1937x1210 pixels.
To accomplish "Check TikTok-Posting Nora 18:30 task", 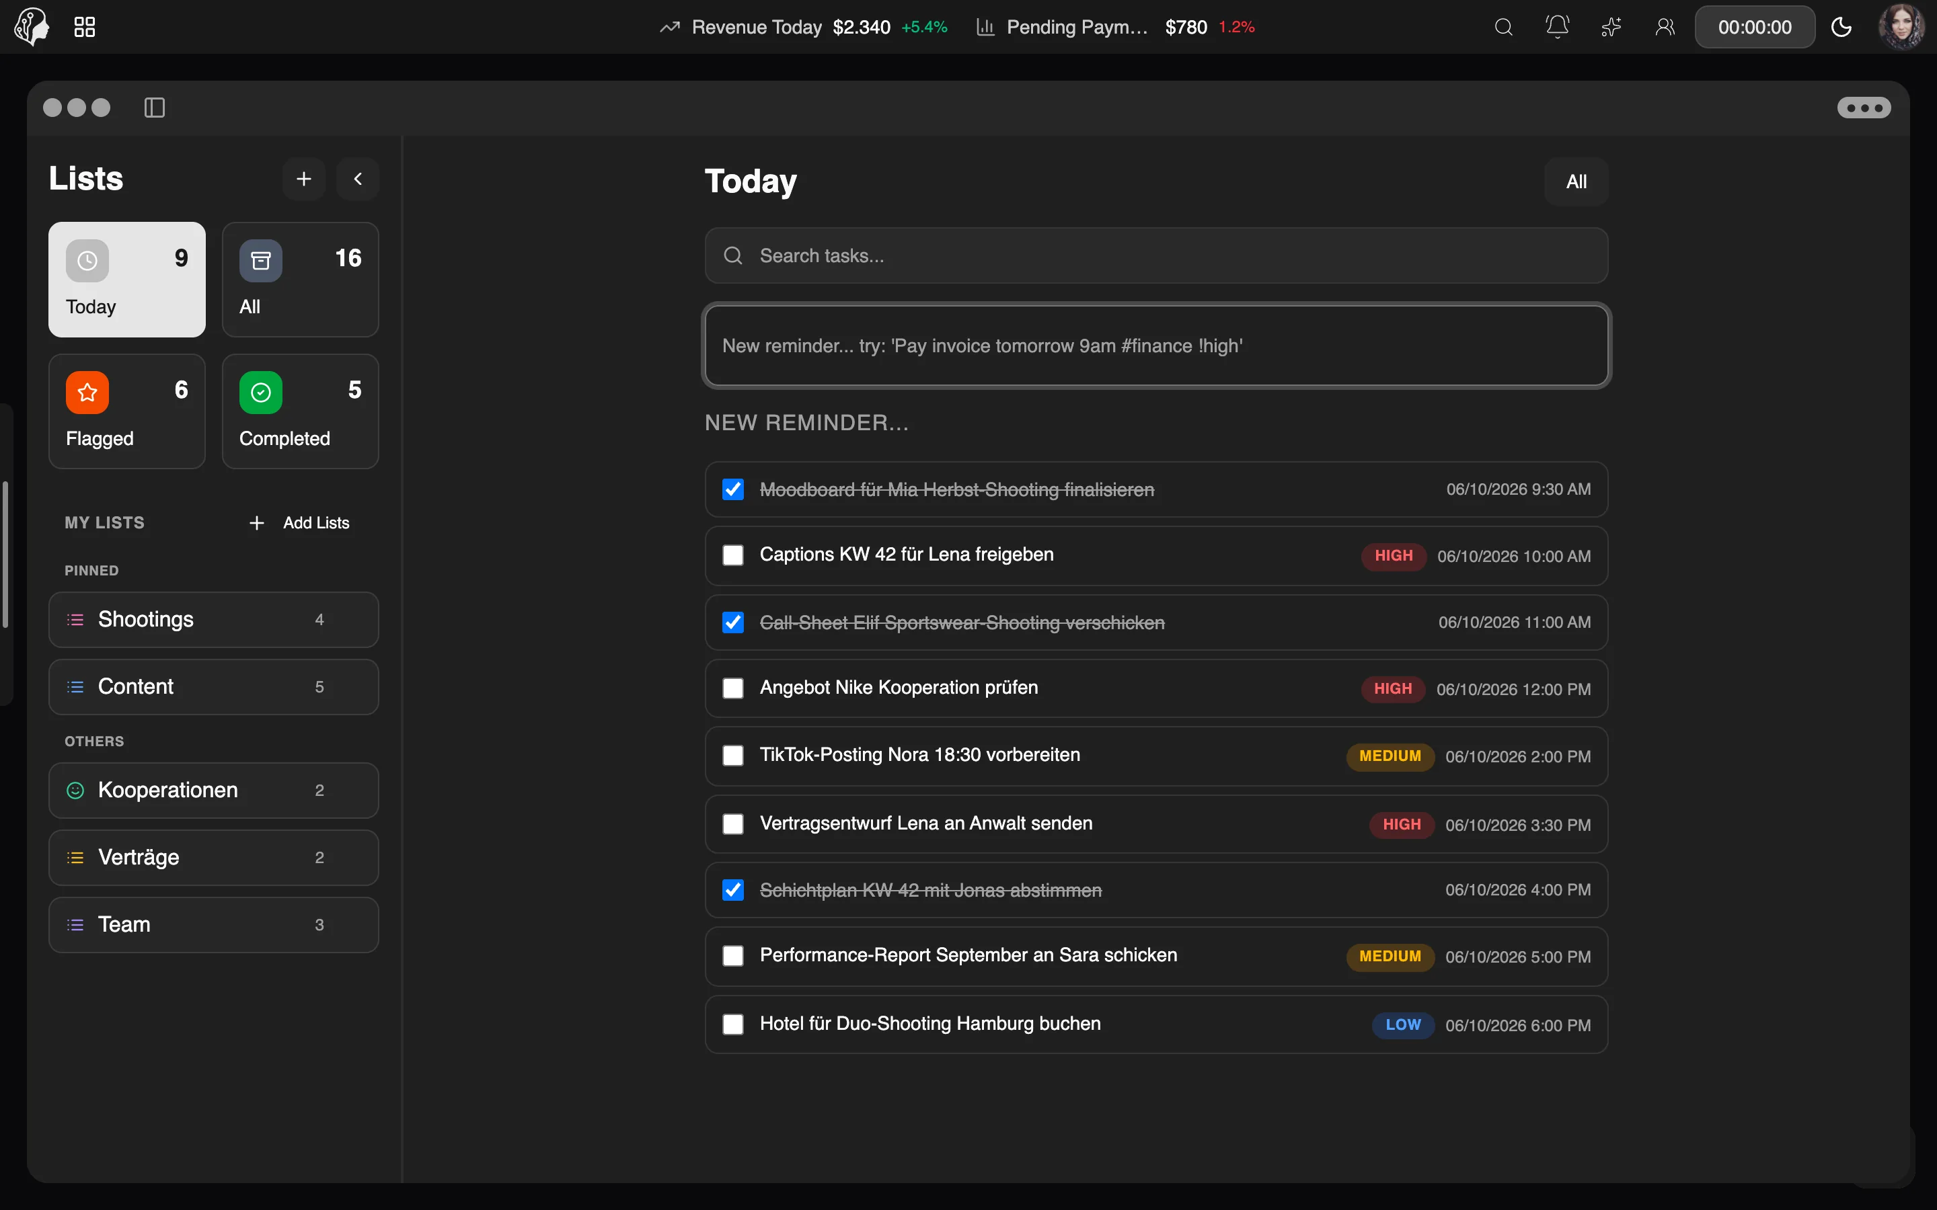I will pyautogui.click(x=732, y=756).
